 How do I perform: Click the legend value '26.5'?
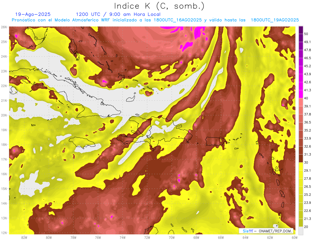(308, 187)
